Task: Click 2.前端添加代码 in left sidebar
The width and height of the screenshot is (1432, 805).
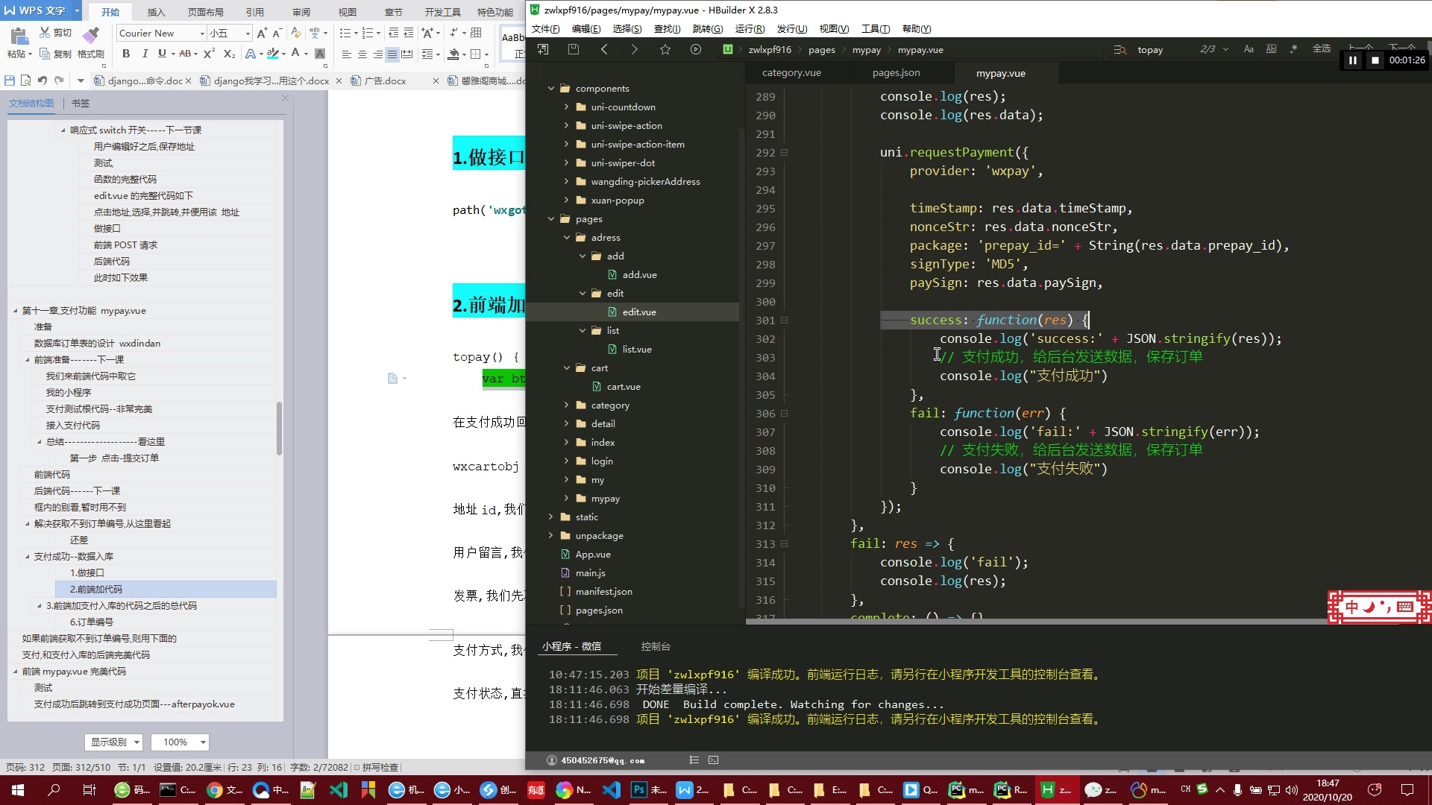Action: point(98,589)
